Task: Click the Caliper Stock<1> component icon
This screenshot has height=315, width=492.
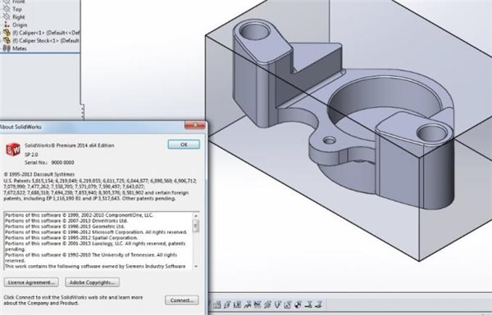Action: coord(7,40)
